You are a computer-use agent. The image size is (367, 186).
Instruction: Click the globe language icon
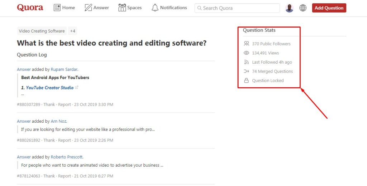[x=303, y=8]
